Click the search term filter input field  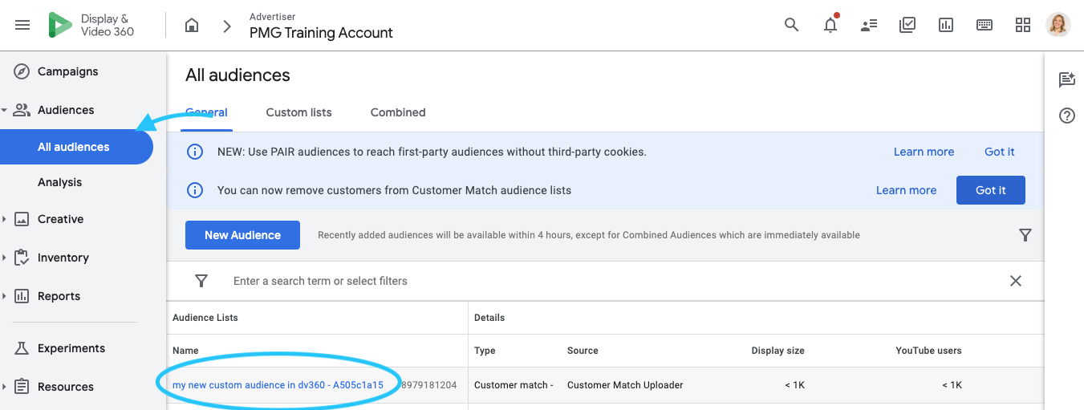tap(562, 281)
